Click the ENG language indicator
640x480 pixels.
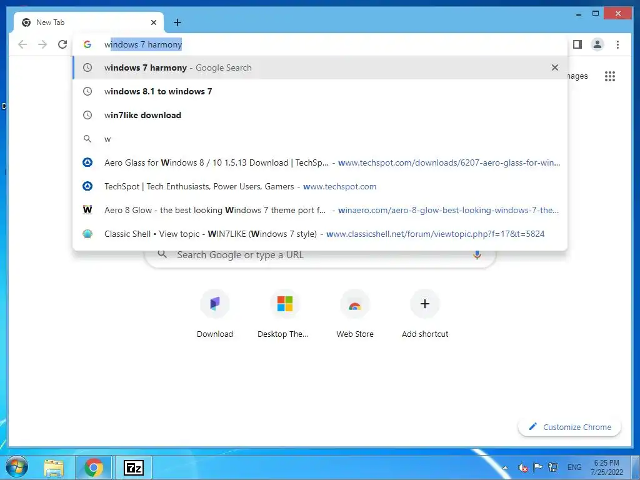[x=574, y=467]
